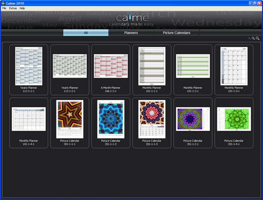
Task: Open the Extras menu
Action: point(13,8)
